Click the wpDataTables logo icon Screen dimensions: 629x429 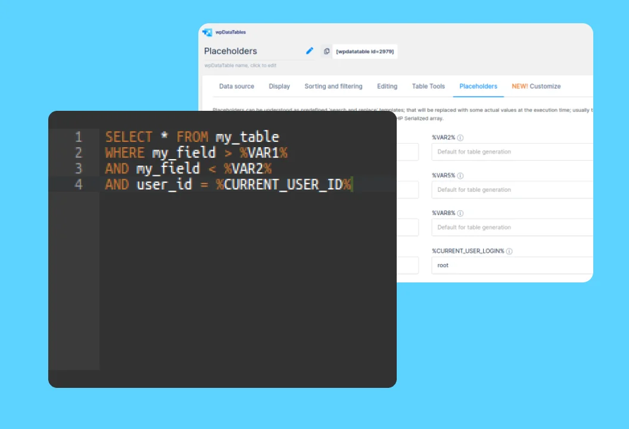point(207,32)
